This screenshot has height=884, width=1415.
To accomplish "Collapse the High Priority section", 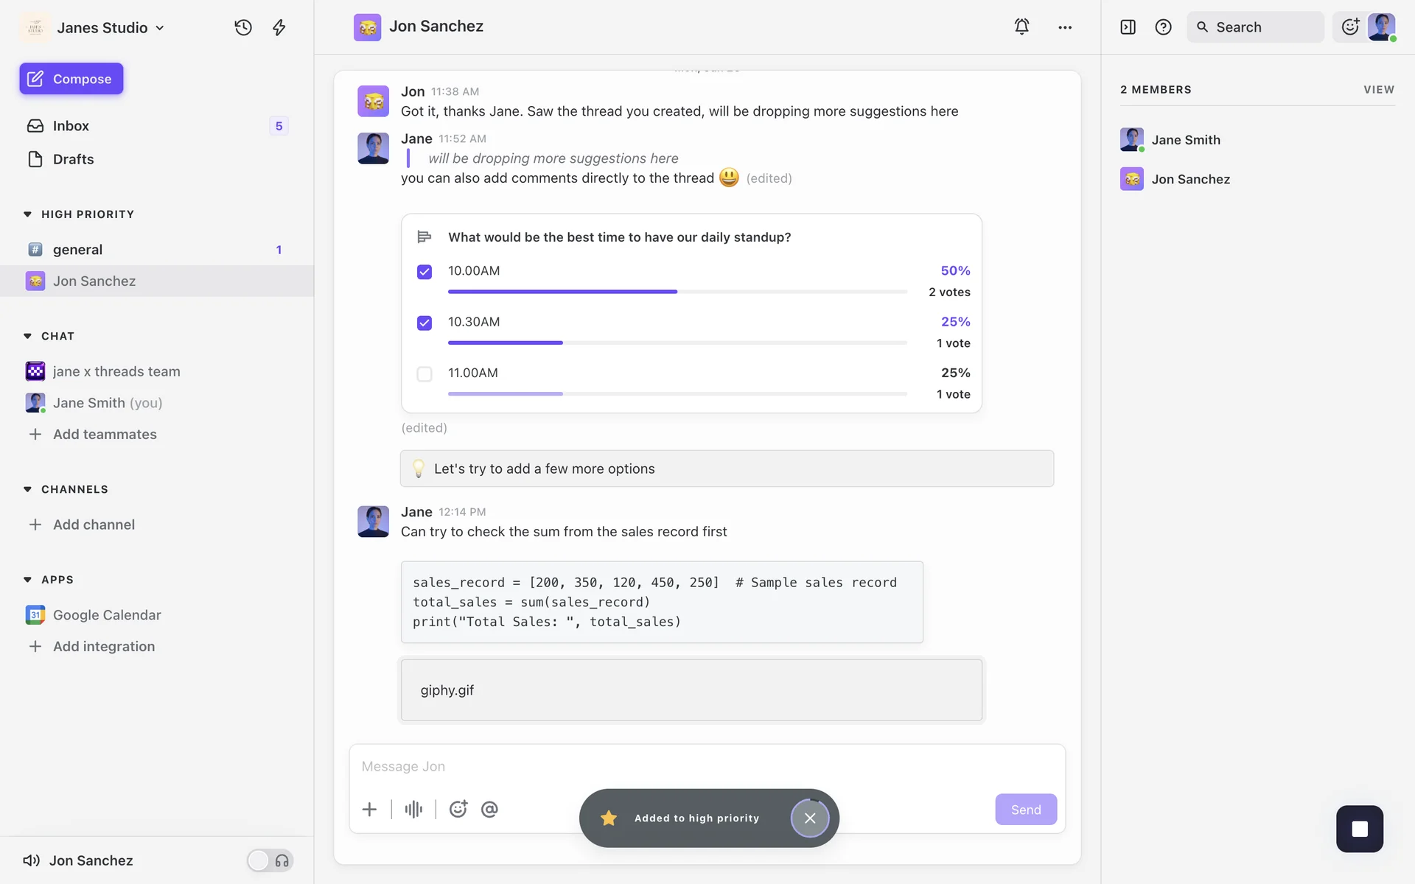I will (28, 214).
